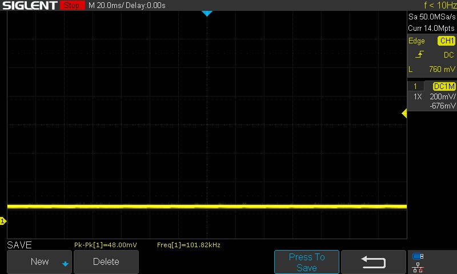Click the Sa 50.0MSa/s sample rate text
Screen dimensions: 457x274
pos(432,17)
